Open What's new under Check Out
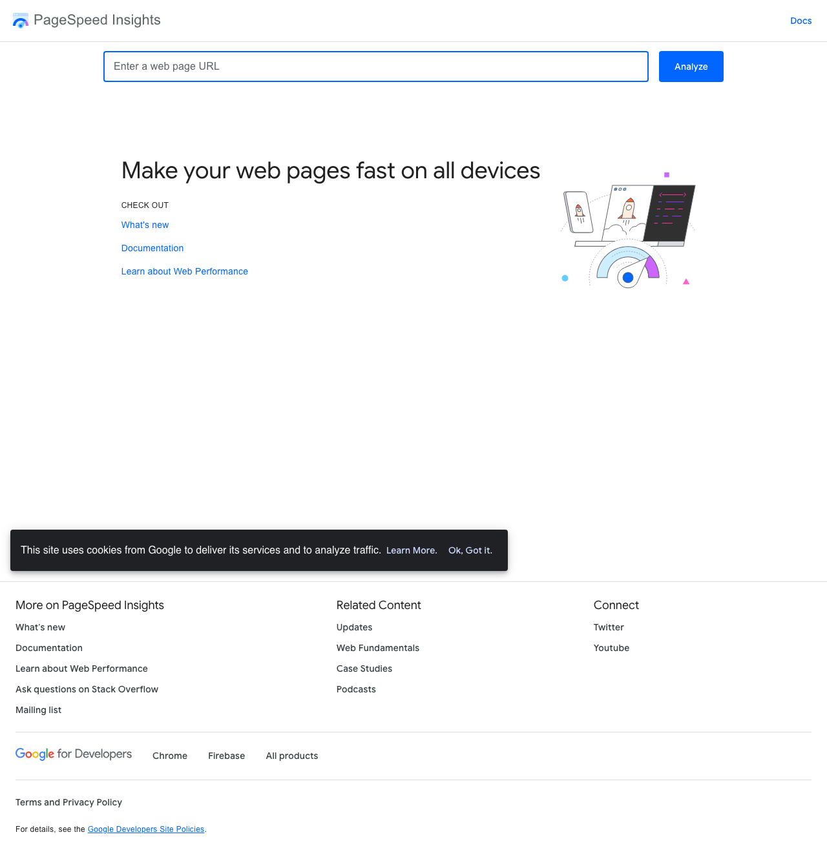This screenshot has width=827, height=850. pyautogui.click(x=145, y=225)
